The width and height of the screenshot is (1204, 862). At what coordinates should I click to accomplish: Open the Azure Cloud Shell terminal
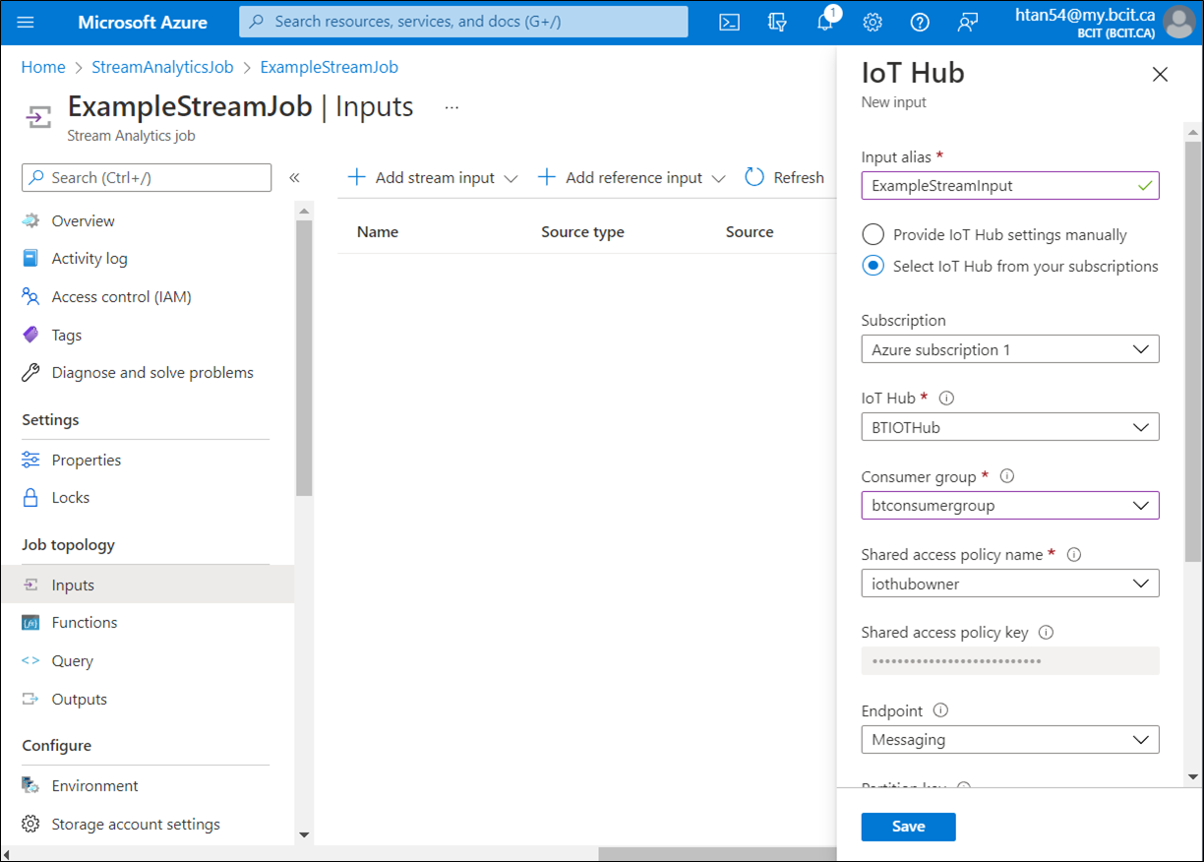(729, 21)
